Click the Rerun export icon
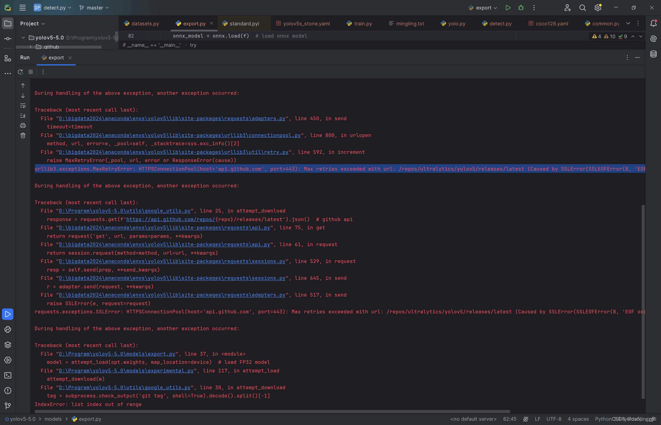This screenshot has height=425, width=661. coord(21,72)
